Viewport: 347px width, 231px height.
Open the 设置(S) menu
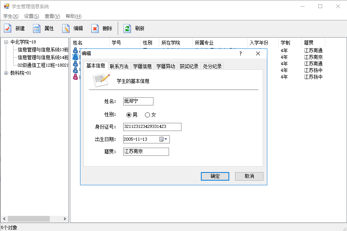[31, 16]
